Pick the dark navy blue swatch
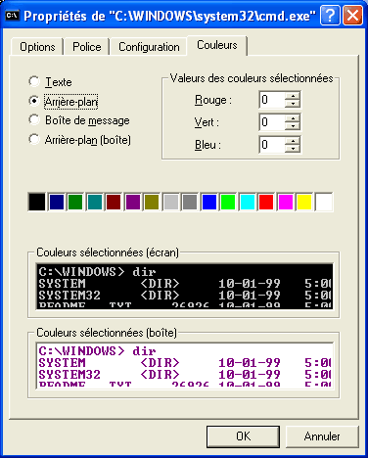The image size is (368, 458). 56,202
